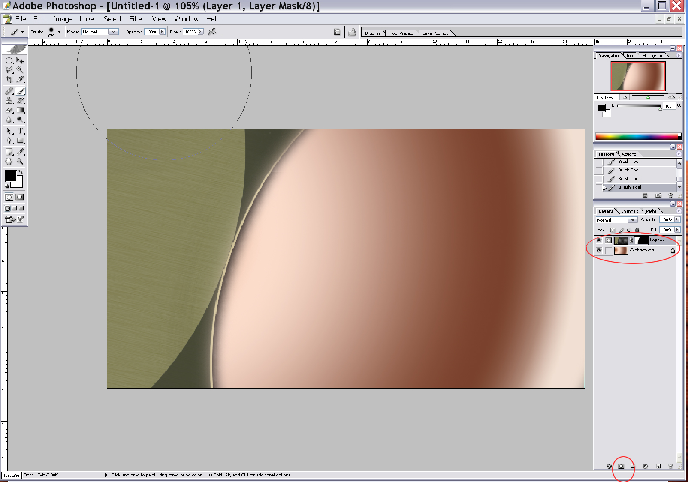Pick the Eraser tool
The image size is (688, 482).
coord(9,110)
